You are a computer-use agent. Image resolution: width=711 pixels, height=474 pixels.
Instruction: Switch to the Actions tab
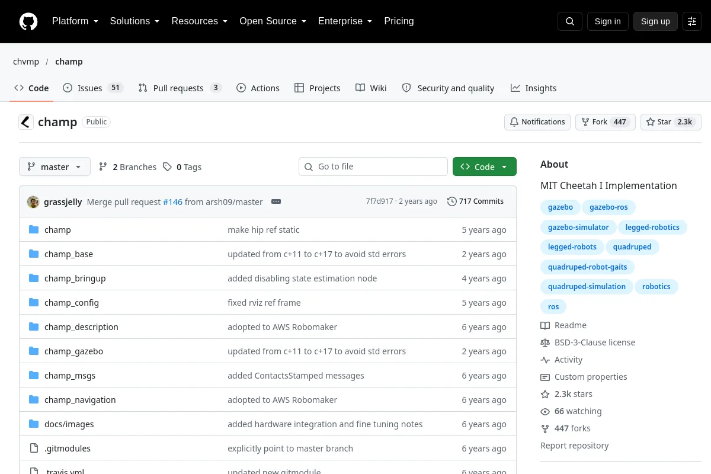258,88
